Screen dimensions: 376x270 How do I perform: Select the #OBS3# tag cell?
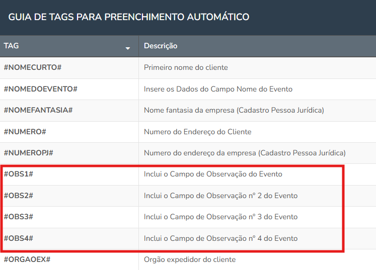[x=69, y=217]
